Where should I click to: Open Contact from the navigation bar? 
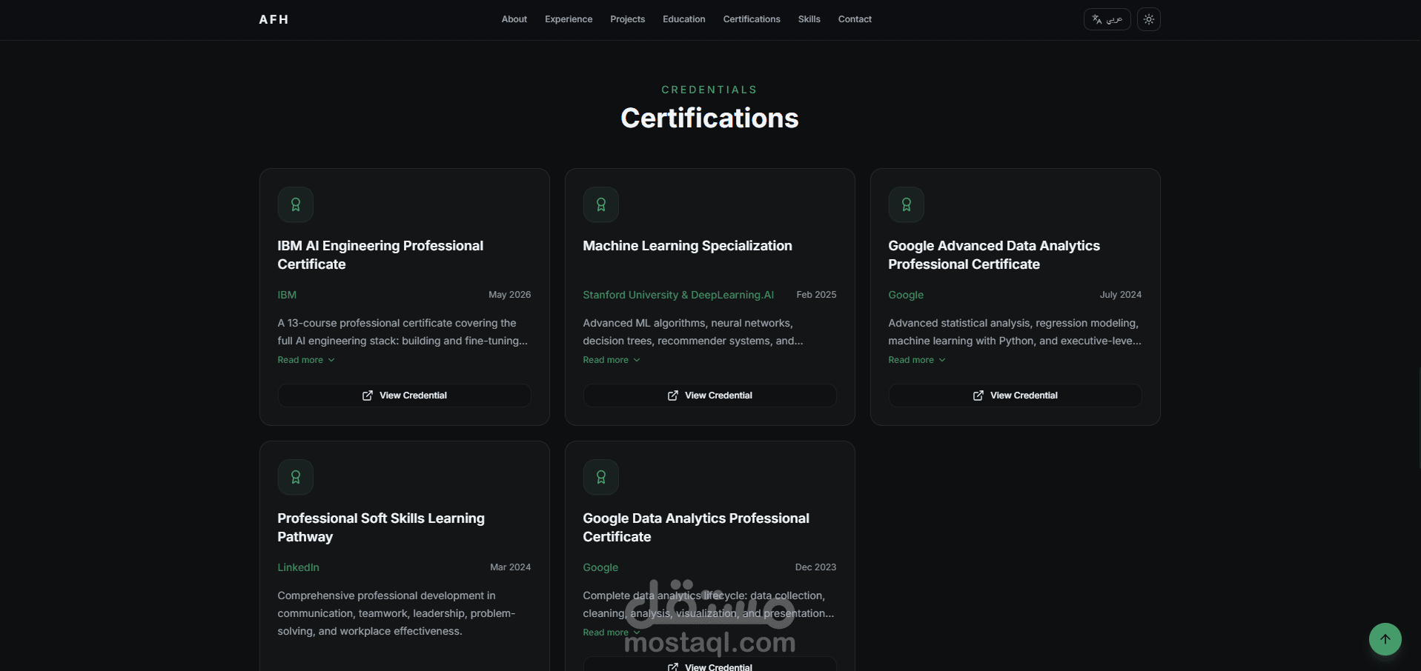(855, 19)
